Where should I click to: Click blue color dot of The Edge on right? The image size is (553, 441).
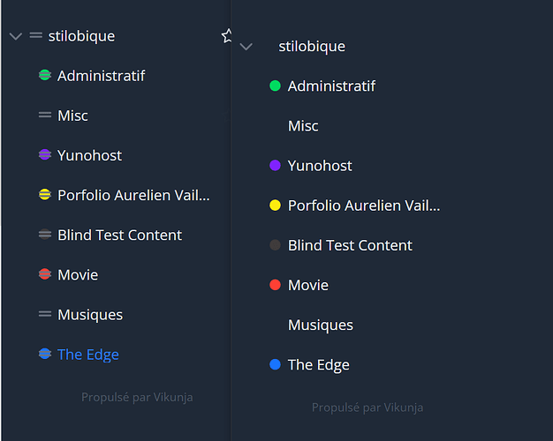275,364
